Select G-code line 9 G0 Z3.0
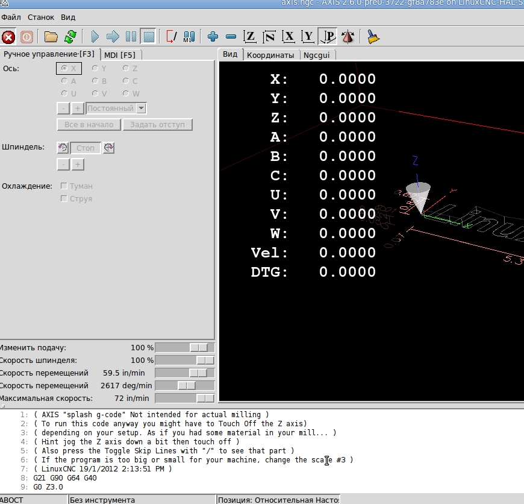 point(48,487)
